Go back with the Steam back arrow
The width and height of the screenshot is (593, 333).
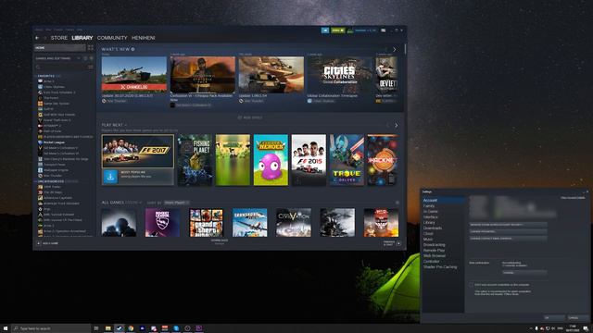37,38
